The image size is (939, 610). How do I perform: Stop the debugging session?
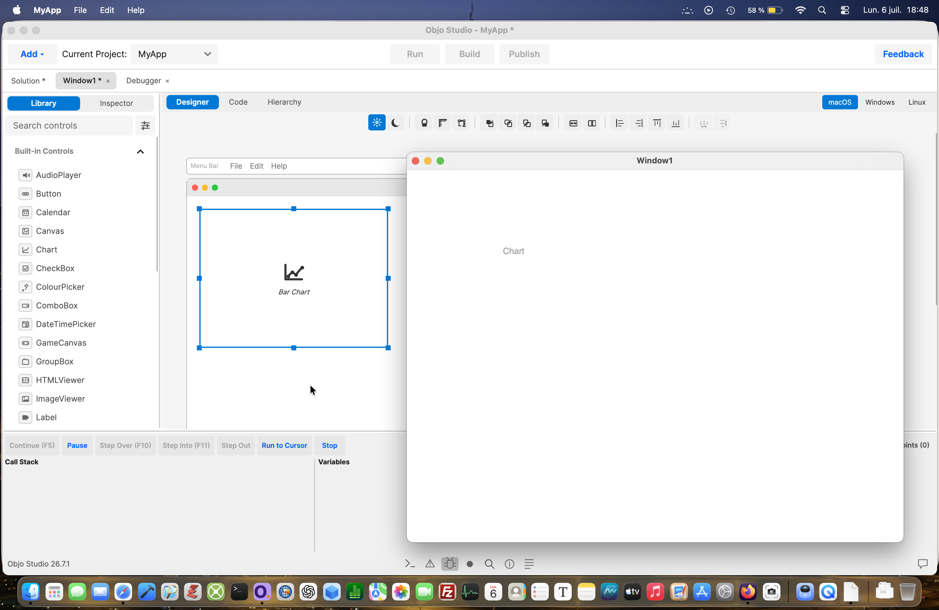pyautogui.click(x=329, y=445)
